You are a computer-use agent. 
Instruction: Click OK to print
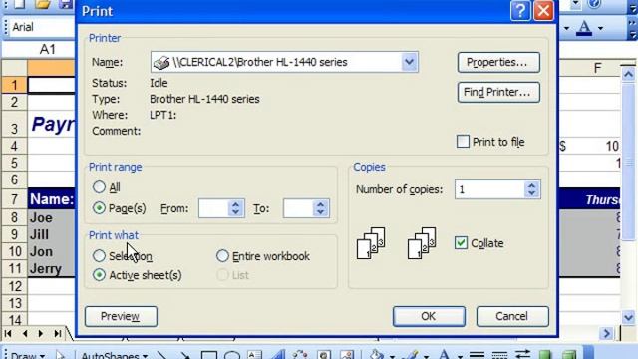429,316
